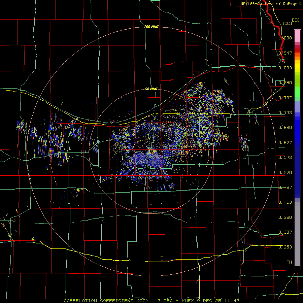Image resolution: width=303 pixels, height=303 pixels.
Task: Click the 0.573 color scale value
Action: coord(285,158)
